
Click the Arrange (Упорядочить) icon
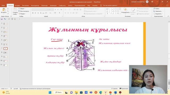[125, 9]
